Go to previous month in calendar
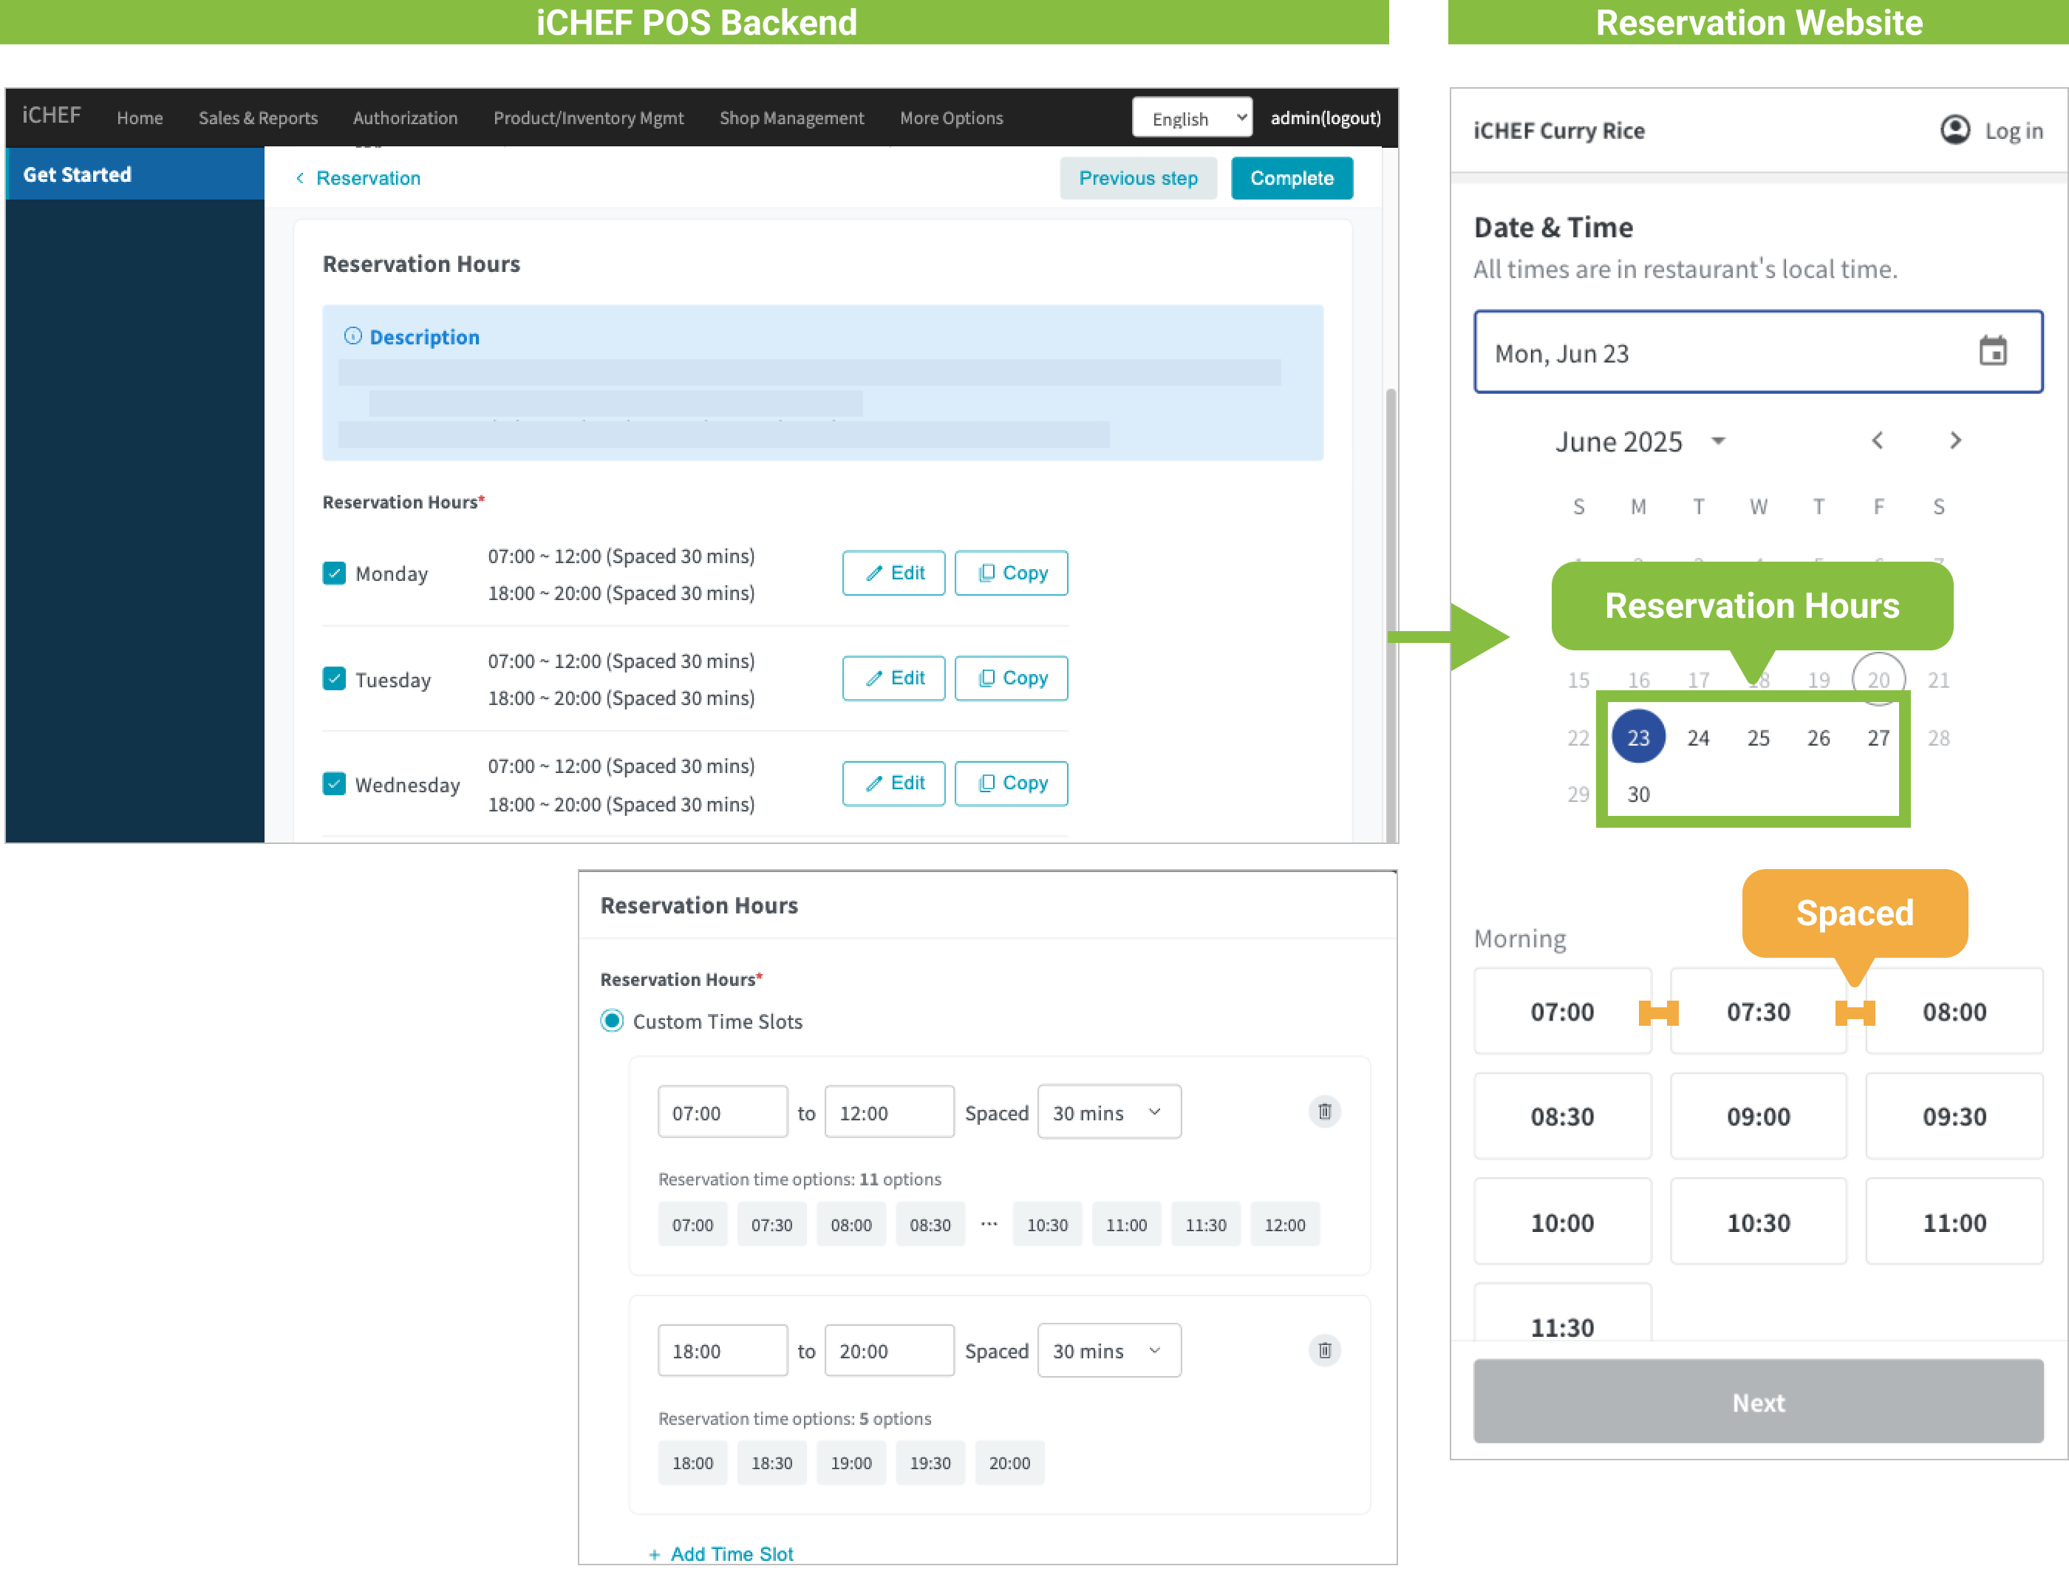This screenshot has height=1583, width=2069. coord(1877,440)
